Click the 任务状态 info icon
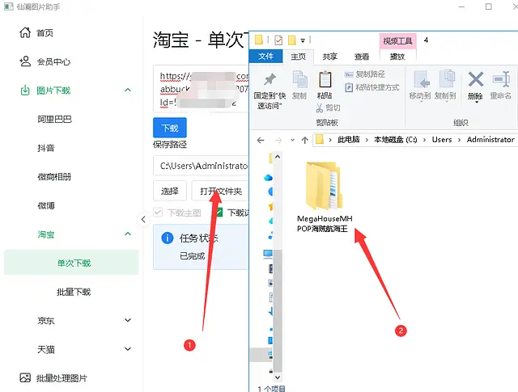 click(168, 238)
